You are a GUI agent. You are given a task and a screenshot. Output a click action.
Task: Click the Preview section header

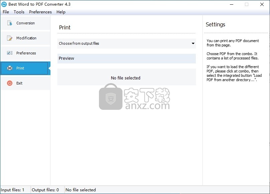127,58
